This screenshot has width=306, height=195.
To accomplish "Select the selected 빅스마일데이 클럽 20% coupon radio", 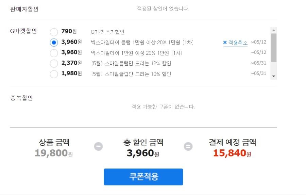I will pos(54,43).
